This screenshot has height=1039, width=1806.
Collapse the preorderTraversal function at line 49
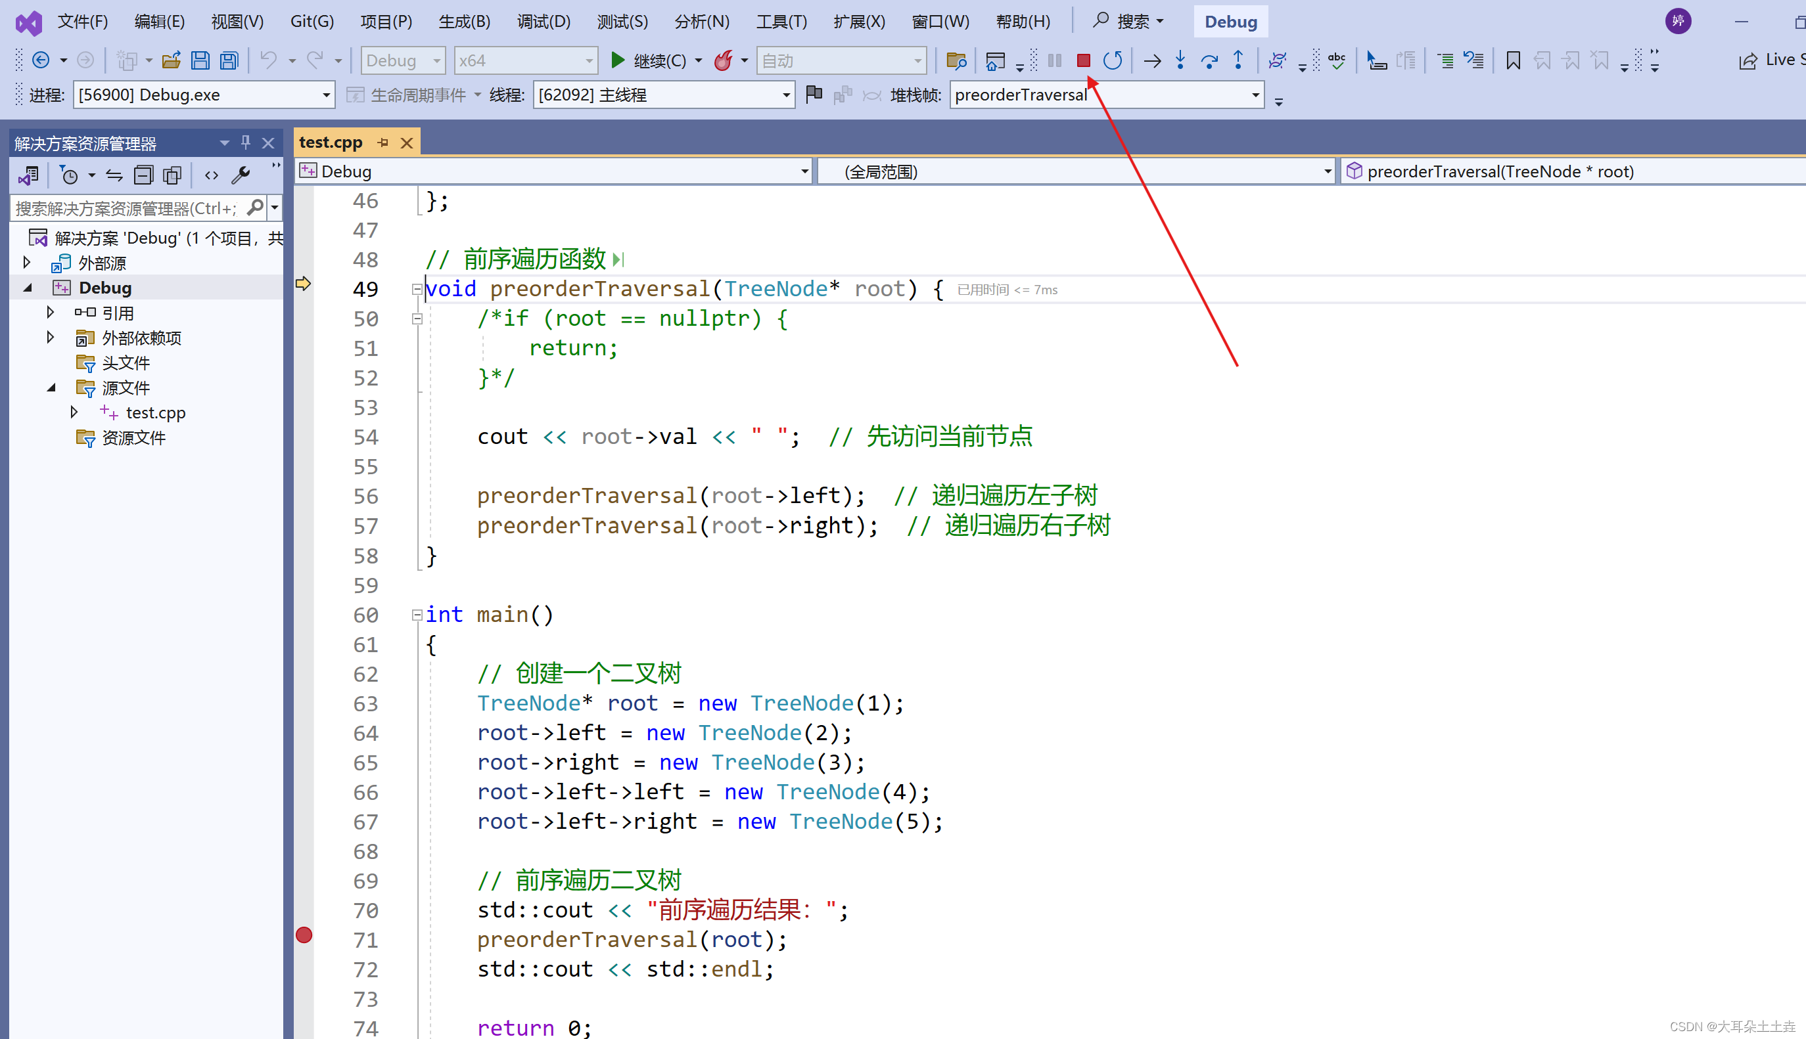click(x=417, y=289)
